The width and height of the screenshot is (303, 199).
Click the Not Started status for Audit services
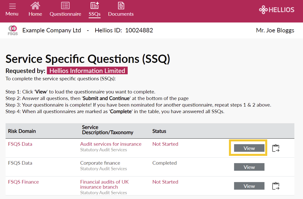pos(165,144)
